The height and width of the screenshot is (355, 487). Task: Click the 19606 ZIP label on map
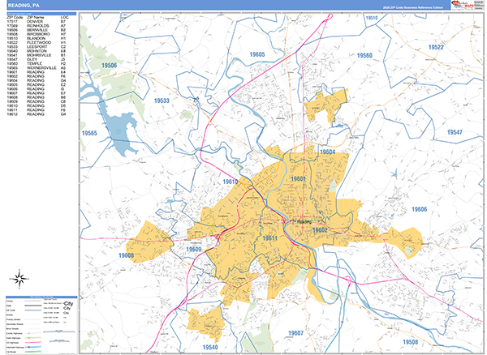tap(419, 209)
